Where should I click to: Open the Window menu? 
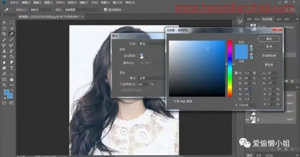coord(118,3)
